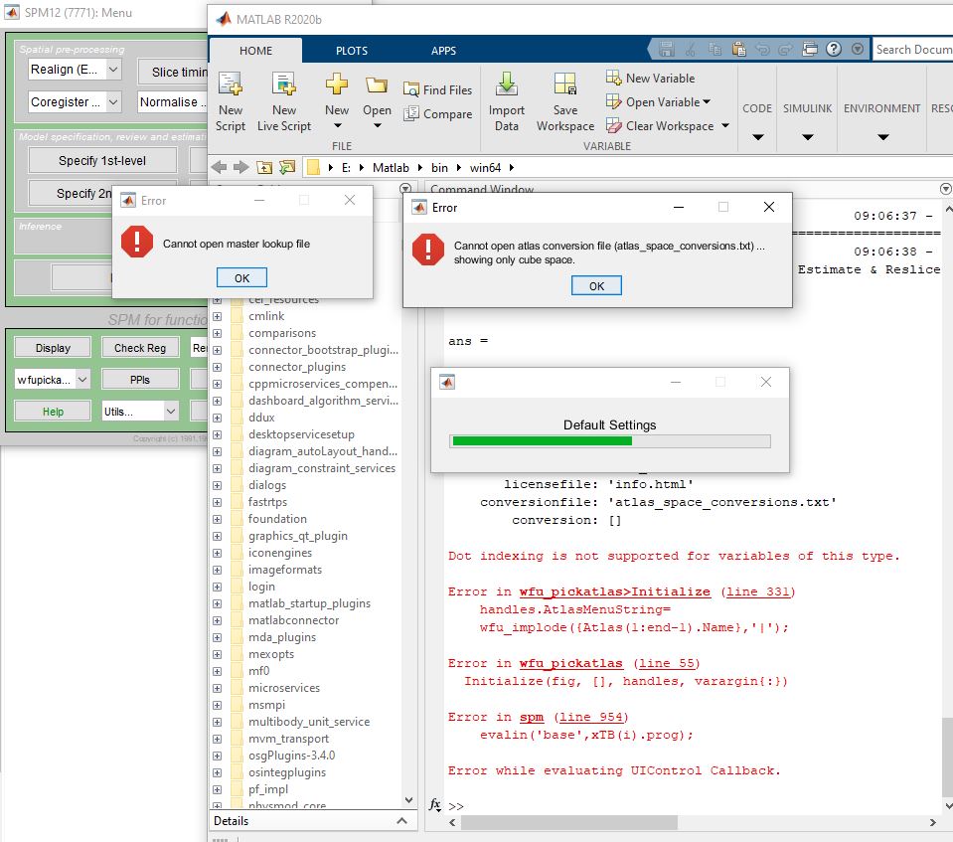Expand the cmlink folder tree node

point(218,316)
